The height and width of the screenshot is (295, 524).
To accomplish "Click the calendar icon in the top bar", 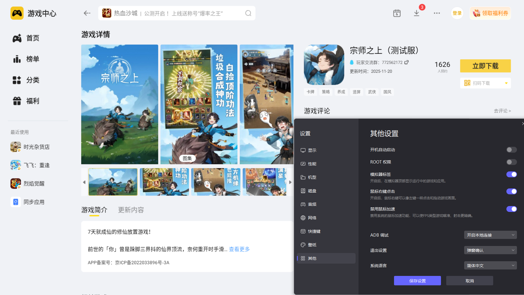I will [397, 13].
